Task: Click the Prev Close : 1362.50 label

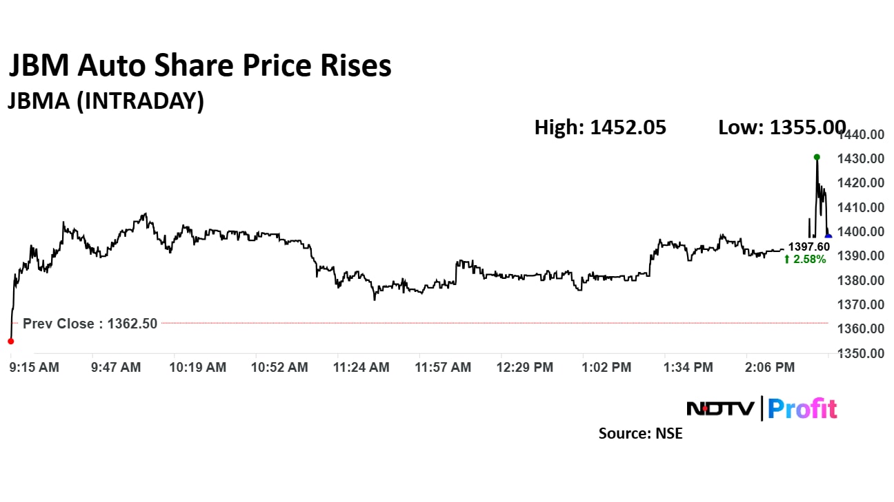Action: (90, 323)
